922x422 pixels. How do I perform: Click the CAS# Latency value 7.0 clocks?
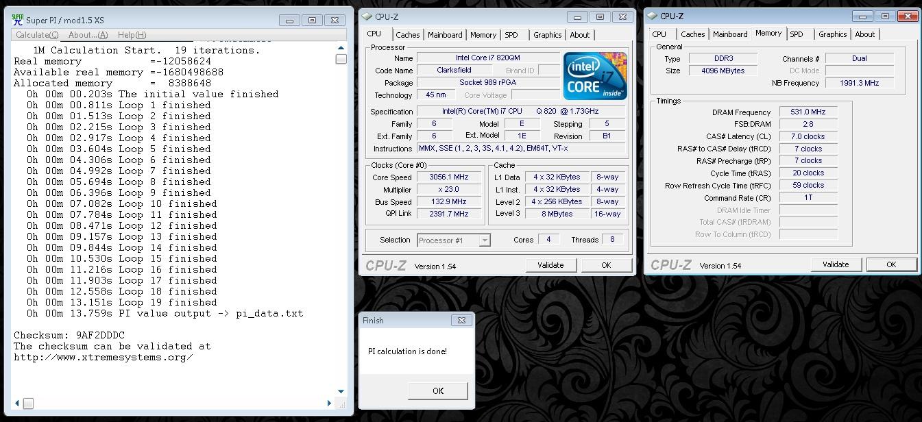[809, 136]
